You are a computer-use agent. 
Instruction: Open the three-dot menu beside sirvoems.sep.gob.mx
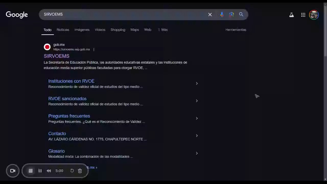tap(94, 50)
